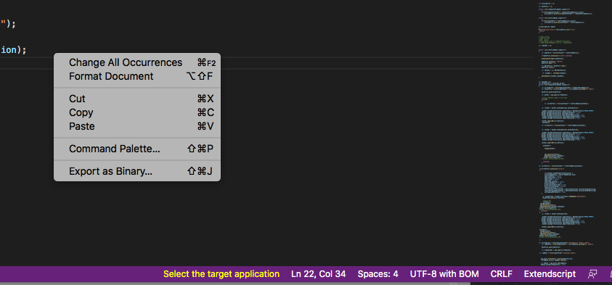Change Extendscript language mode
612x285 pixels.
(550, 274)
